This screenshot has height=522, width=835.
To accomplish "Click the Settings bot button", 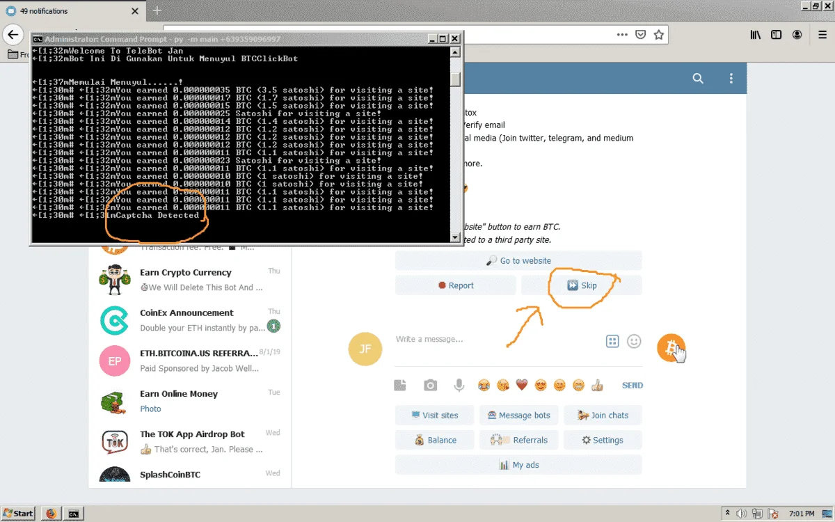I will [603, 440].
